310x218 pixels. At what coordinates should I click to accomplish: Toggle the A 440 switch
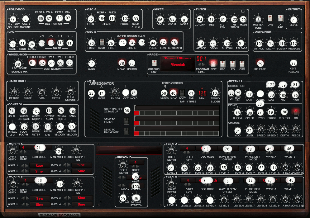(280, 18)
